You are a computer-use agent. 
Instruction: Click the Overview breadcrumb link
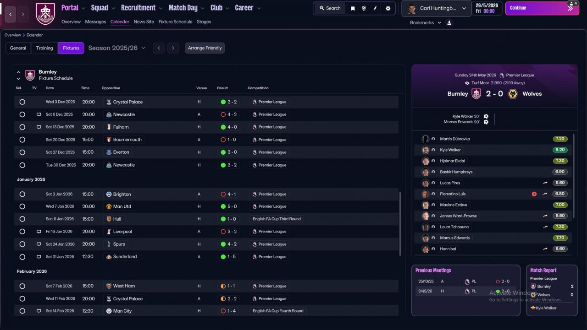pyautogui.click(x=13, y=35)
